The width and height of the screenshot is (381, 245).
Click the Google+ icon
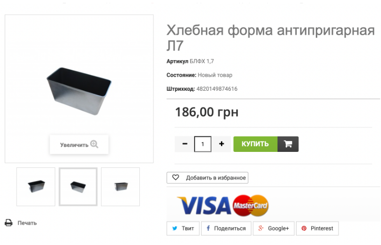[261, 228]
